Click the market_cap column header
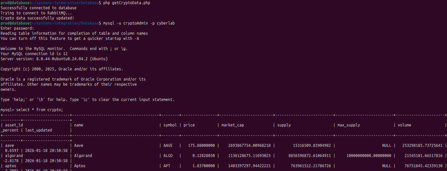Screen dimensions: 447x171 233,125
